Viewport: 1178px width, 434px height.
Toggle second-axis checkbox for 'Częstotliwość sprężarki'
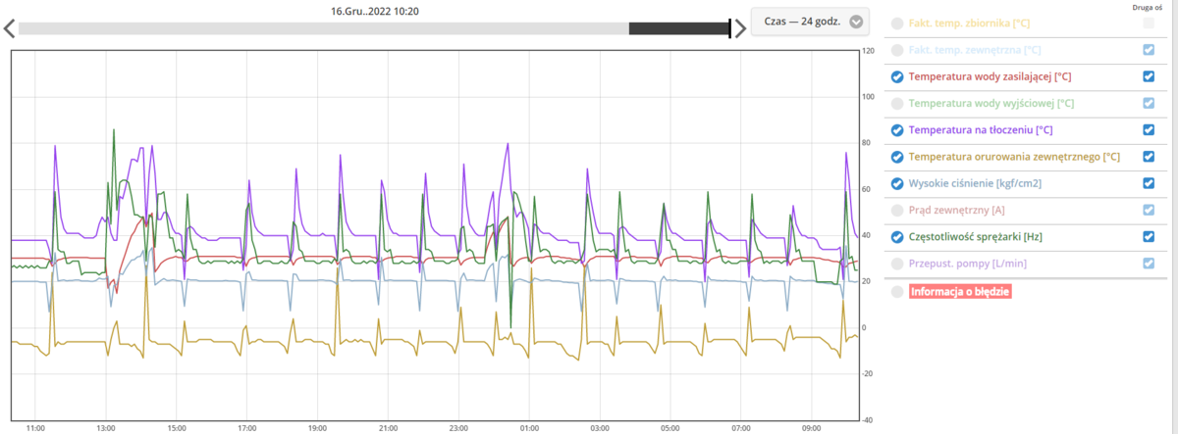tap(1149, 236)
